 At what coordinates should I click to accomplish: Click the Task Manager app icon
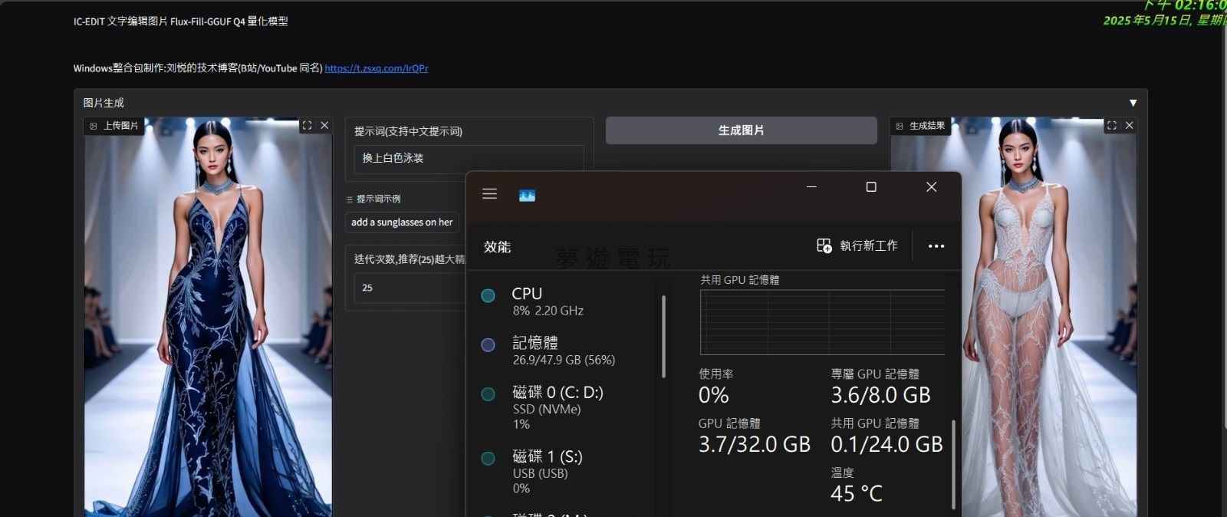pos(527,196)
